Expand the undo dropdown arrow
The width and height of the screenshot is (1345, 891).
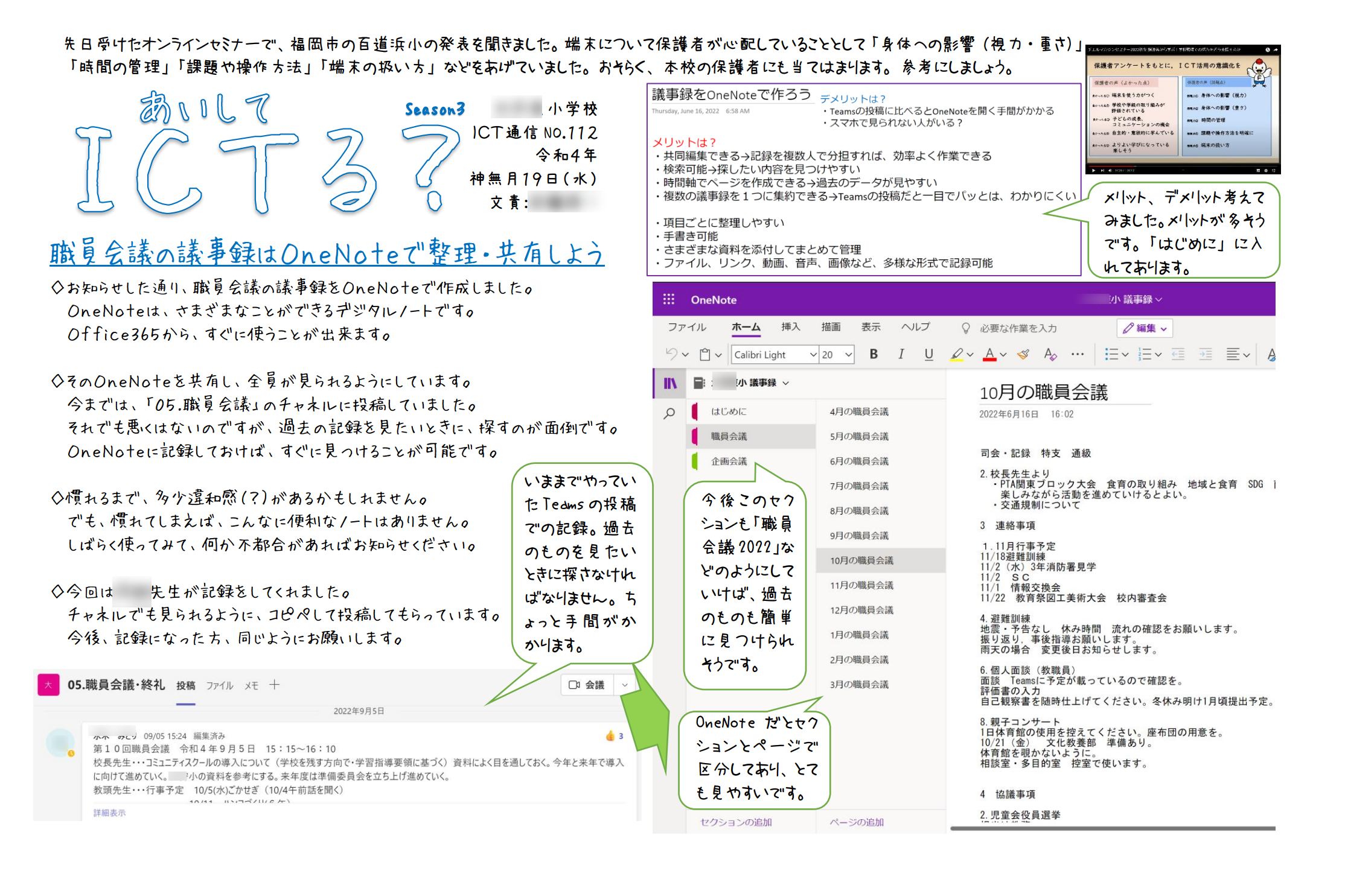pyautogui.click(x=685, y=355)
